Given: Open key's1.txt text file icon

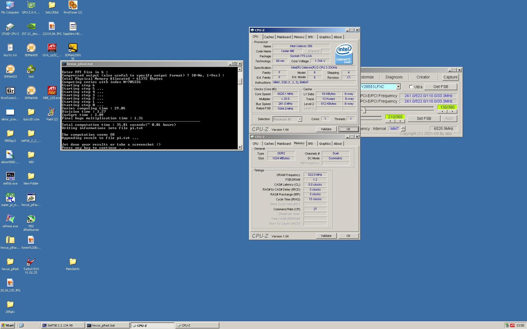Looking at the screenshot, I should 10,50.
